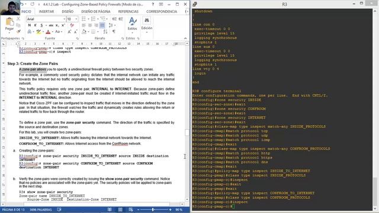Toggle underline (S) formatting

pyautogui.click(x=41, y=25)
